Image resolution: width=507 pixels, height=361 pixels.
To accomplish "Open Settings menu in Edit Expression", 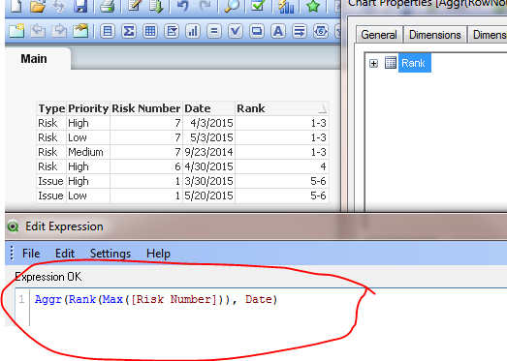I will pos(111,254).
